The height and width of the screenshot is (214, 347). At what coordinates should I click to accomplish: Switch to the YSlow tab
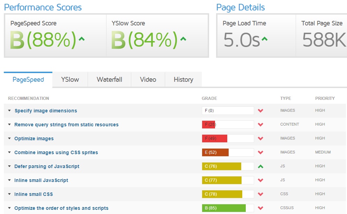click(x=70, y=80)
